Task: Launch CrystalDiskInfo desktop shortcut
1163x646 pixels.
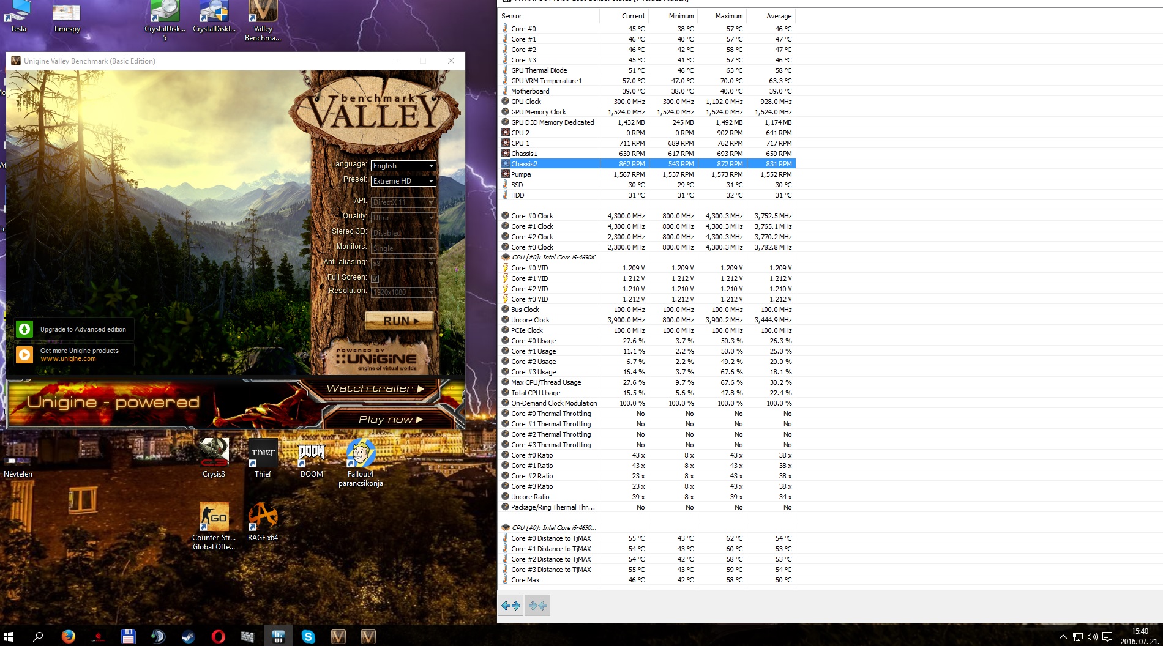Action: pos(214,17)
